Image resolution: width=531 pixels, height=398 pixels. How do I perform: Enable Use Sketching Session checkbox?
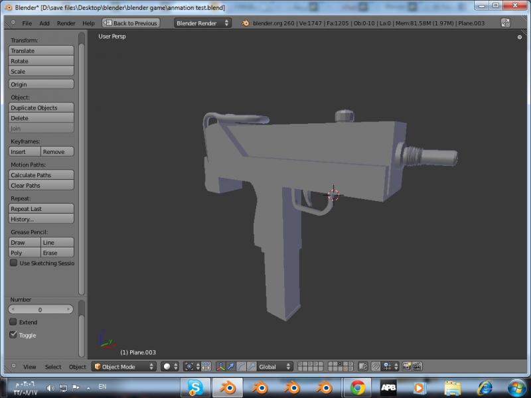pos(13,263)
